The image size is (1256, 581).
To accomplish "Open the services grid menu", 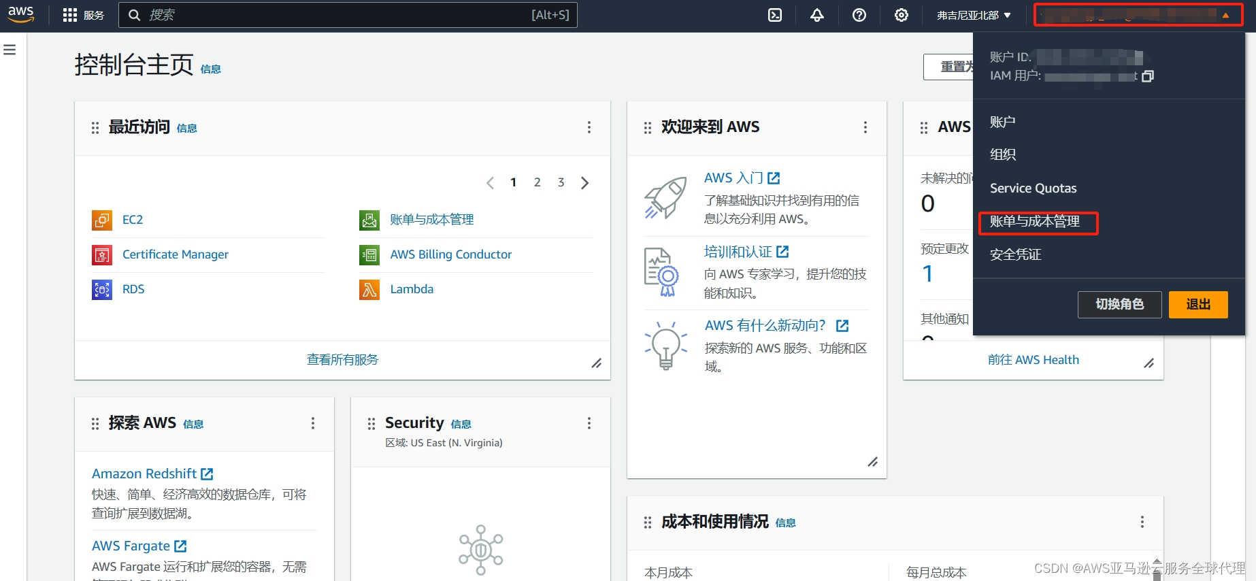I will click(83, 15).
